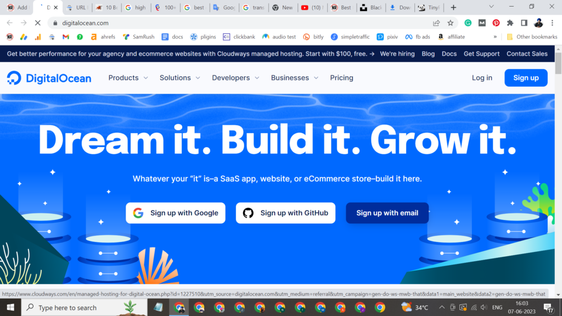Open the Pricing link in navigation
This screenshot has height=316, width=562.
click(x=341, y=78)
